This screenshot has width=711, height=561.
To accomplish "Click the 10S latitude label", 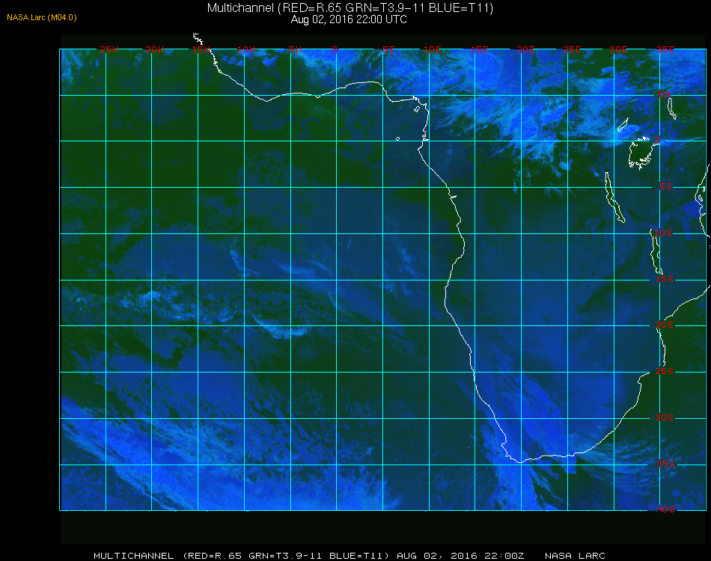I will [x=663, y=233].
